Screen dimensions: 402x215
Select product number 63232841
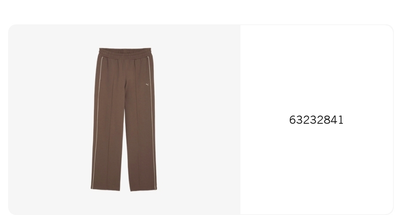pyautogui.click(x=316, y=120)
